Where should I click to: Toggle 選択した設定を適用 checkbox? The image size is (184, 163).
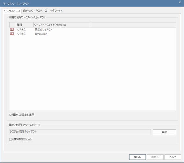(11, 115)
